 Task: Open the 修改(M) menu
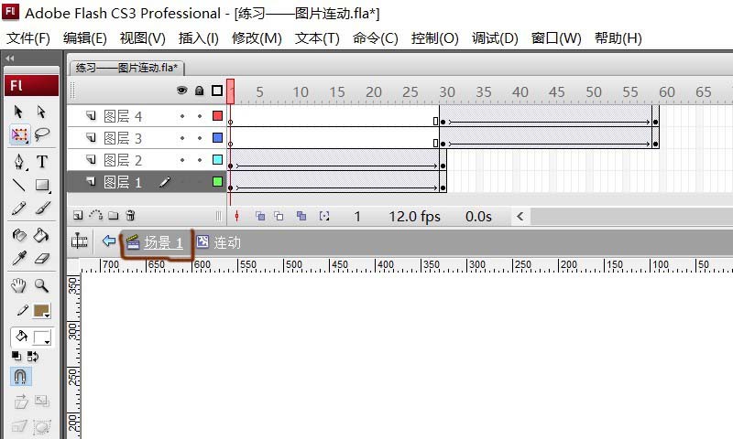click(x=257, y=37)
